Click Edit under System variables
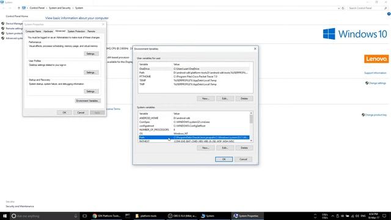The image size is (391, 220). [225, 148]
